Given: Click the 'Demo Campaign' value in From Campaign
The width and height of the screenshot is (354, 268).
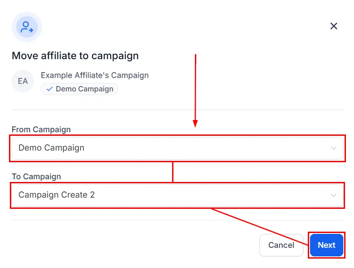Looking at the screenshot, I should pyautogui.click(x=51, y=148).
